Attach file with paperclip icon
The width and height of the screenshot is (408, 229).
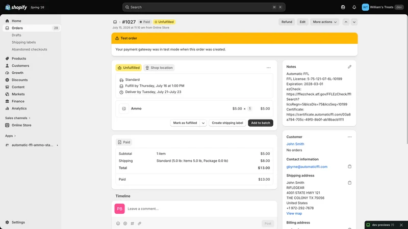point(139,223)
